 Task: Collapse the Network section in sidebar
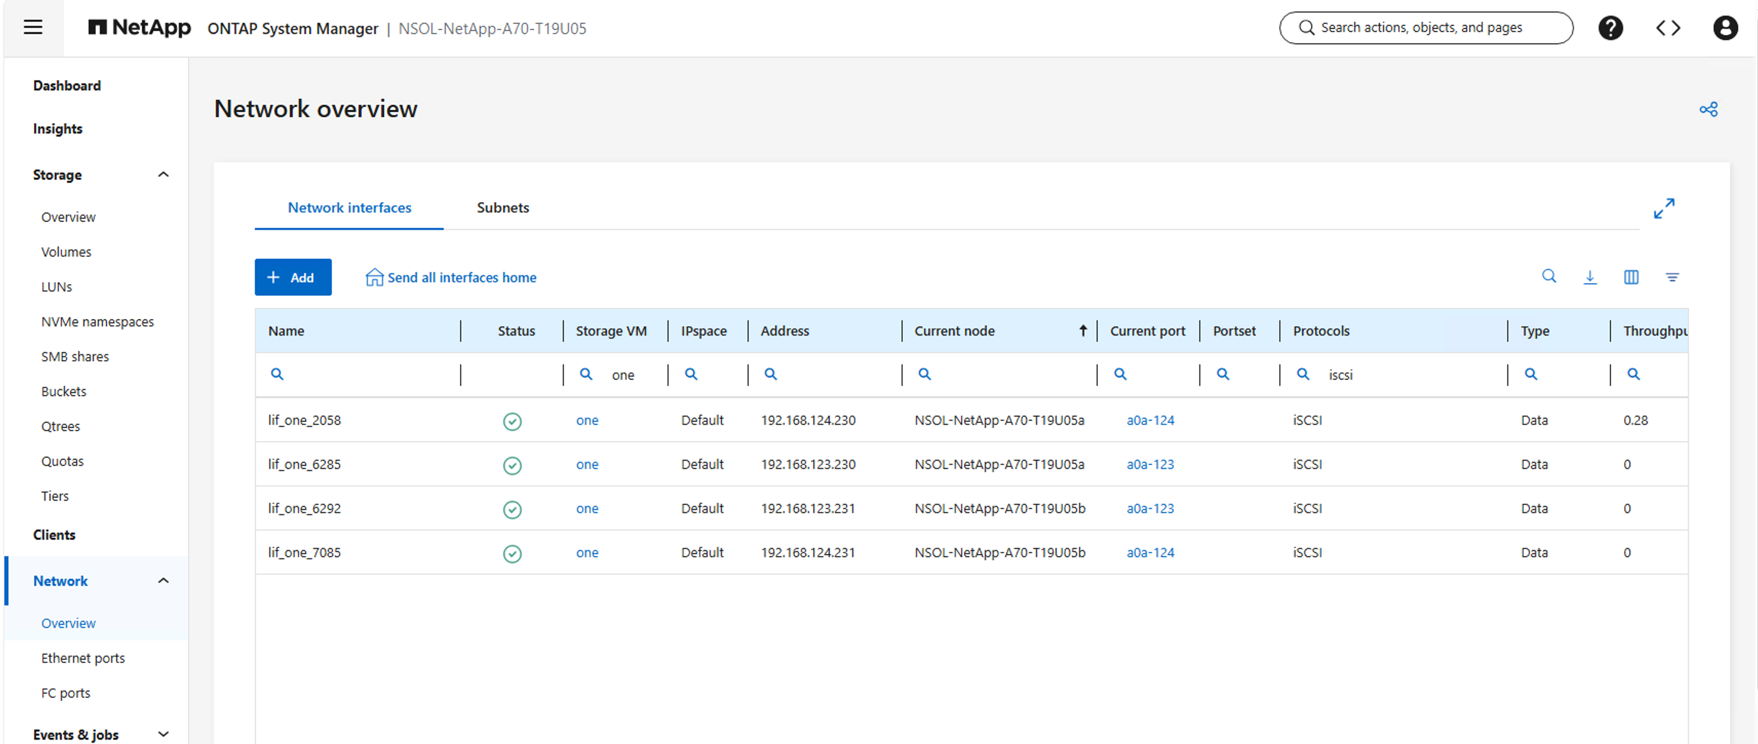click(x=163, y=580)
